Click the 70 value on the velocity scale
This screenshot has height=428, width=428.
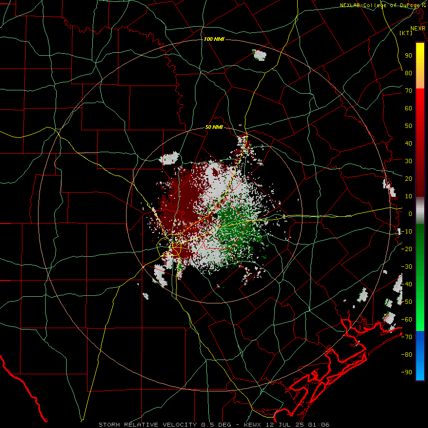pos(409,91)
